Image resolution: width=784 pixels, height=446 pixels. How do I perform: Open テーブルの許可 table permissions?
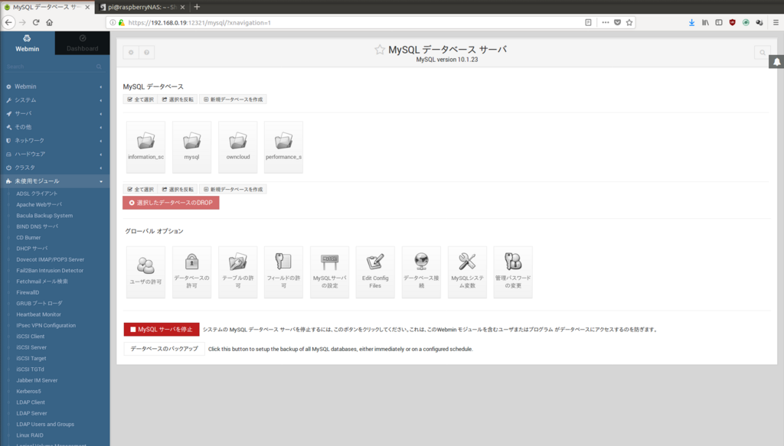point(237,272)
